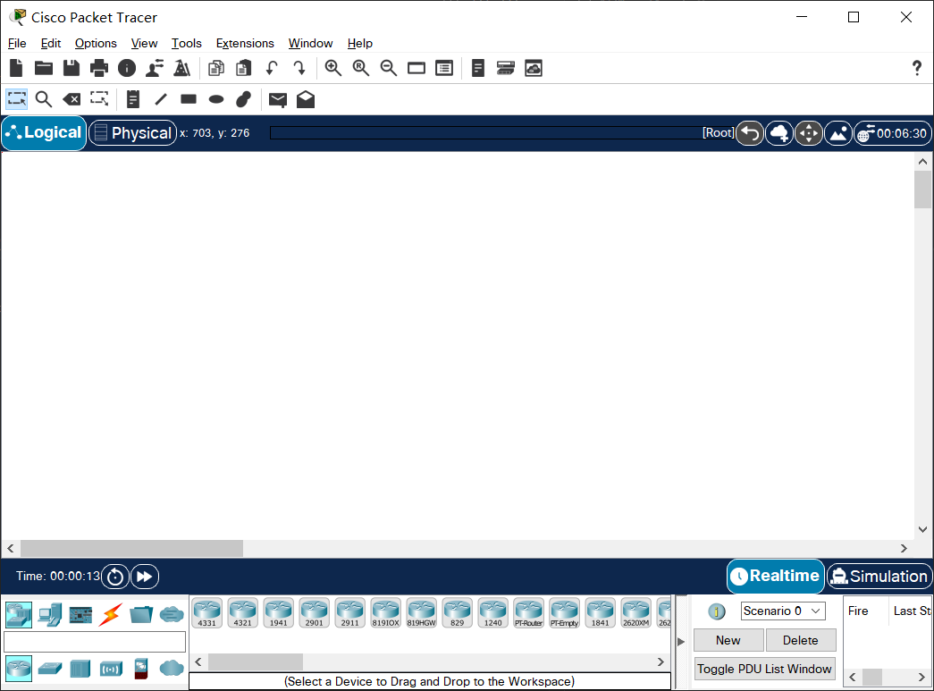
Task: Select the Resize Shape tool
Action: (x=99, y=99)
